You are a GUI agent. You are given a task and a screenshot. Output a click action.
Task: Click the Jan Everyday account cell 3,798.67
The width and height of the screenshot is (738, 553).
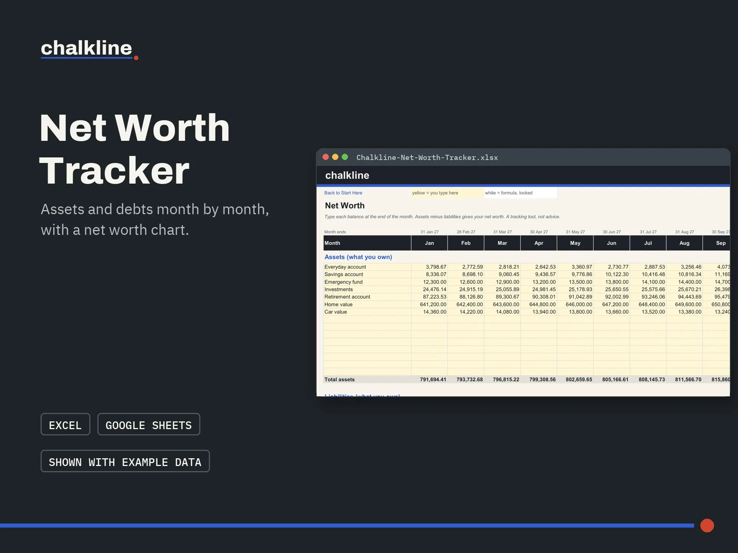tap(430, 267)
